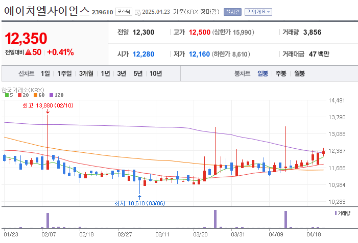The image size is (358, 243).
Task: Select the 3개월 line chart period
Action: coord(86,73)
